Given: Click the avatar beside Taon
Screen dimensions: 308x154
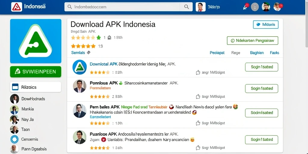Looking at the screenshot, I should tap(14, 129).
